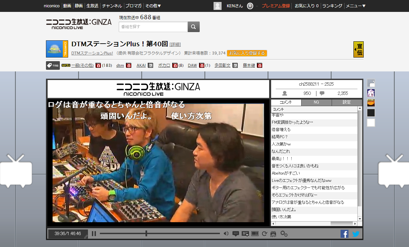Viewport: 409px width, 247px height.
Task: Select the white swatch beside player
Action: coord(371,123)
